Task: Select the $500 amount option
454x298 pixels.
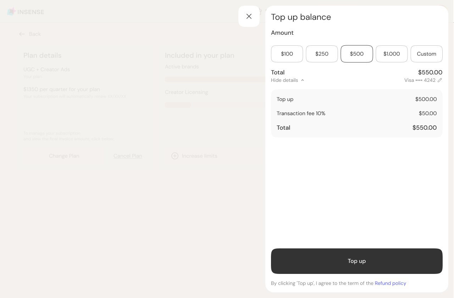Action: 356,54
